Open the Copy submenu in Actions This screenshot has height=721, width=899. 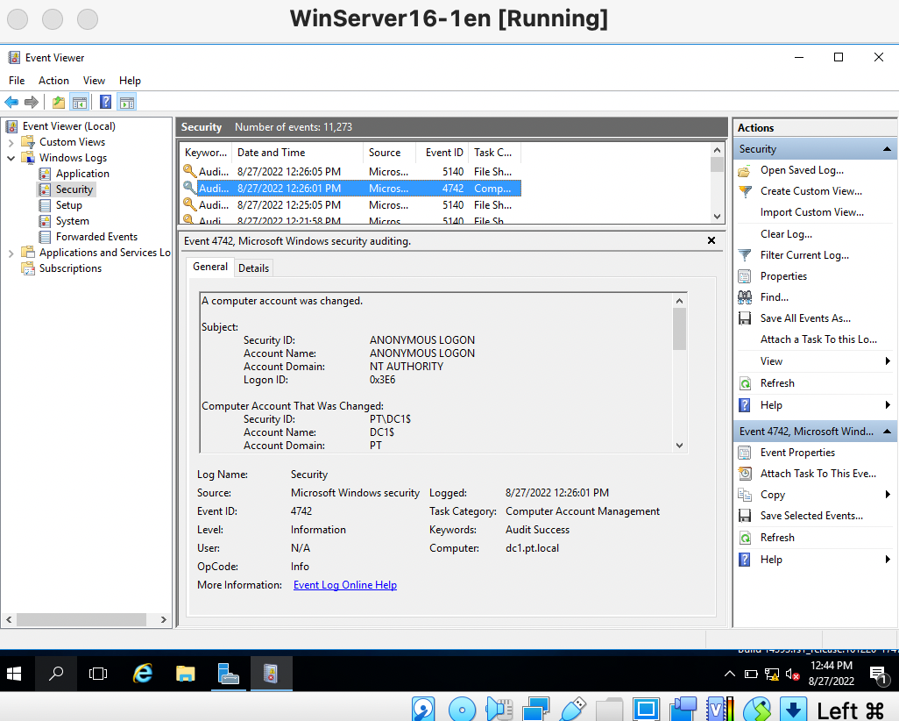[815, 495]
